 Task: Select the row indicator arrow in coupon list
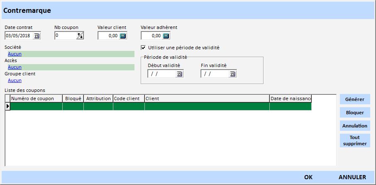(7, 106)
